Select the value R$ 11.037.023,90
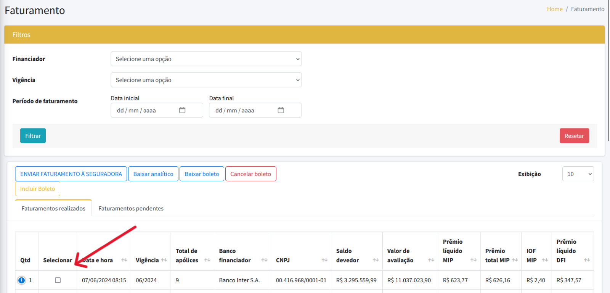 click(409, 280)
